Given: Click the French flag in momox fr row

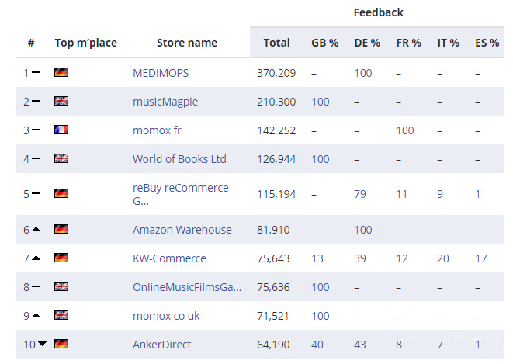Looking at the screenshot, I should coord(61,130).
